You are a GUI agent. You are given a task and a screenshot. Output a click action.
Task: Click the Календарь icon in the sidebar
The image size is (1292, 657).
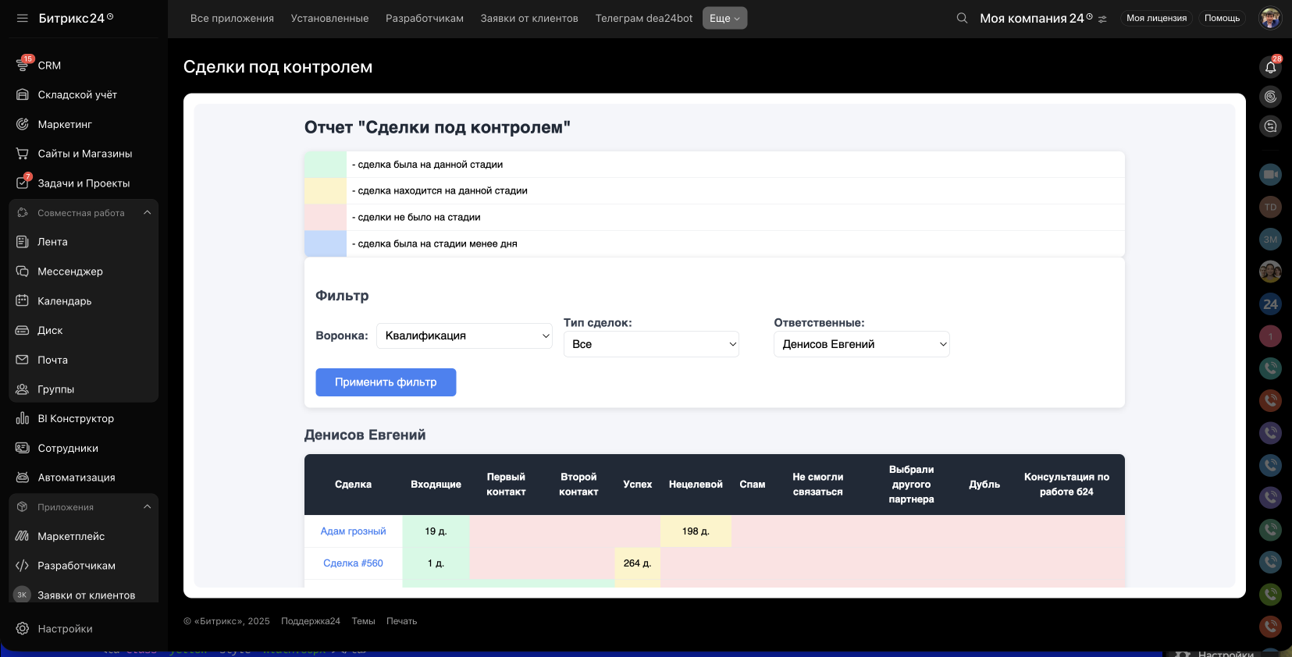click(23, 301)
